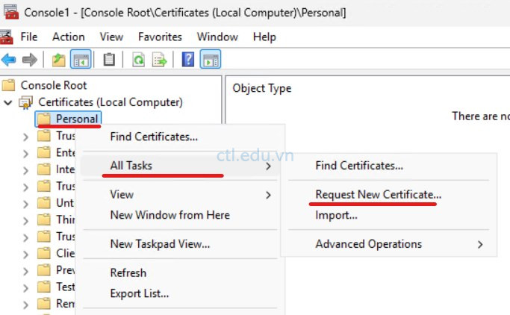510x315 pixels.
Task: Open the Favorites menu
Action: click(x=160, y=37)
